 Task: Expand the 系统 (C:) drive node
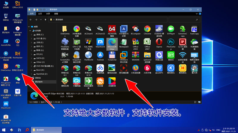click(32, 35)
